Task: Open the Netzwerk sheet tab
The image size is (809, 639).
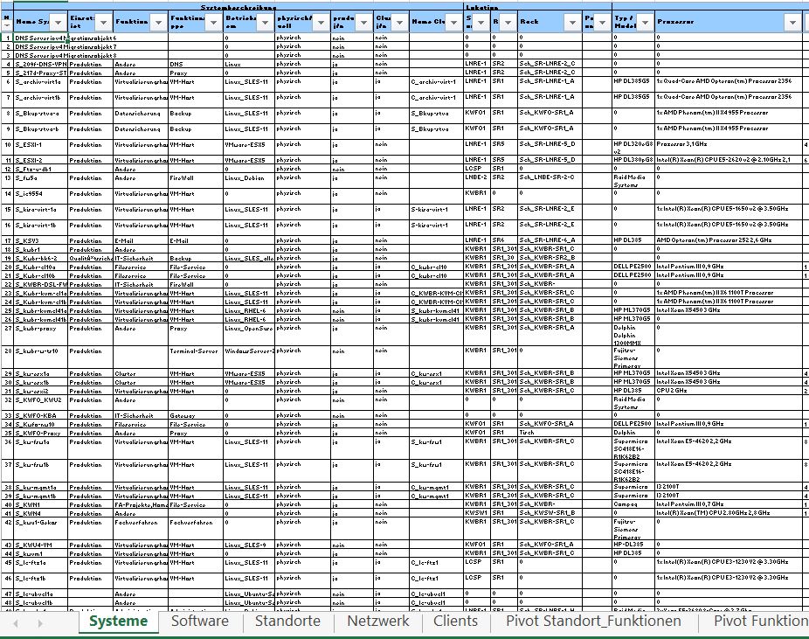Action: (x=377, y=621)
